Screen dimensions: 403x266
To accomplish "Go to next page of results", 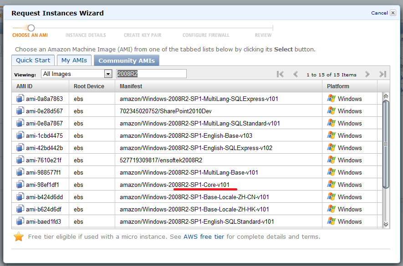I will coord(367,74).
